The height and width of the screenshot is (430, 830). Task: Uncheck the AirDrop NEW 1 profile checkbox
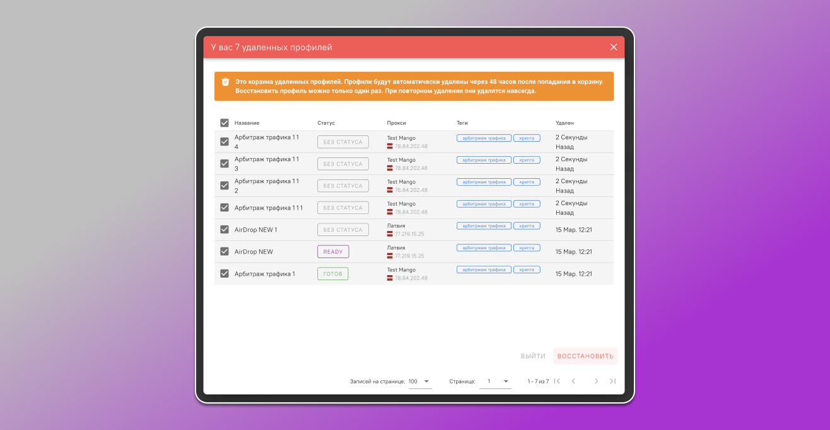224,230
